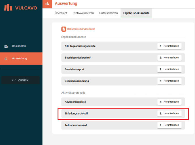Click download icon for Beschlussexport
Image resolution: width=195 pixels, height=145 pixels.
pyautogui.click(x=161, y=69)
